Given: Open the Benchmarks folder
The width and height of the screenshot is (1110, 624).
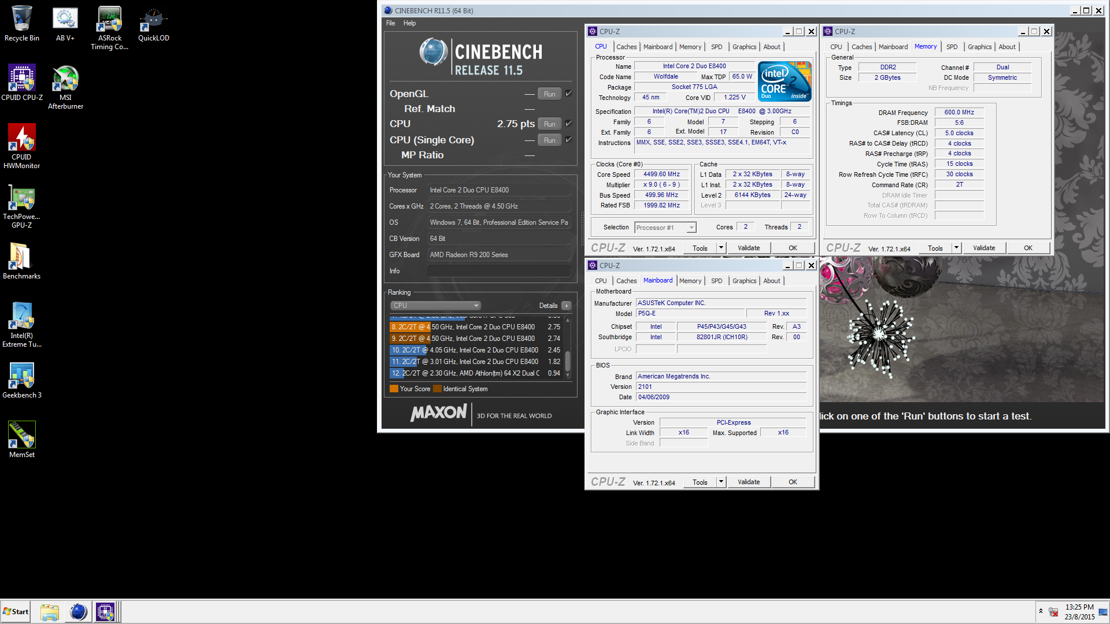Looking at the screenshot, I should [x=21, y=261].
